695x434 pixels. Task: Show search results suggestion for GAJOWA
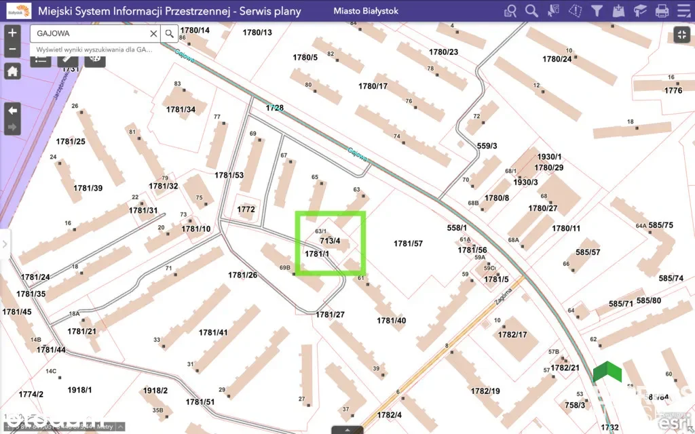pyautogui.click(x=94, y=50)
